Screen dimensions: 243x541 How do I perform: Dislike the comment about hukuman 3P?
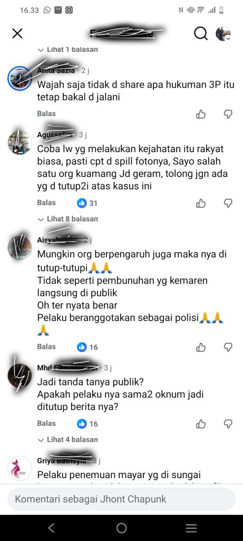pos(228,114)
